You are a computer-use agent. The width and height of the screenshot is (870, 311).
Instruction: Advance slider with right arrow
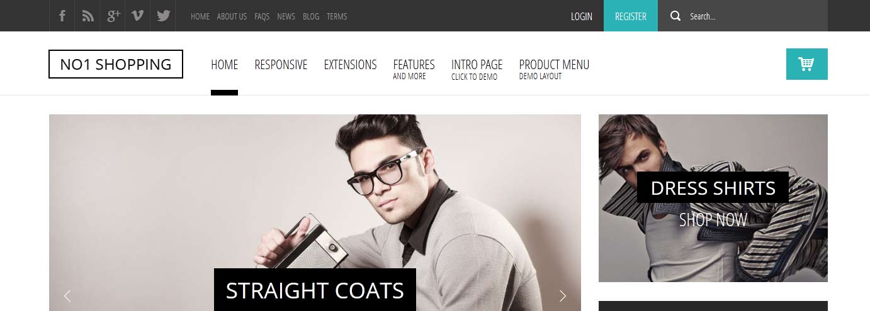(563, 295)
